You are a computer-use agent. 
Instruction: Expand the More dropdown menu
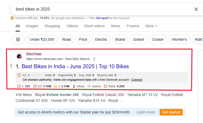151,26
